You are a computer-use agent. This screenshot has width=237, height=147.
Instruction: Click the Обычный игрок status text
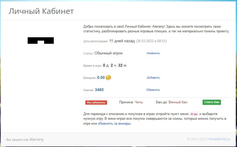pyautogui.click(x=108, y=53)
